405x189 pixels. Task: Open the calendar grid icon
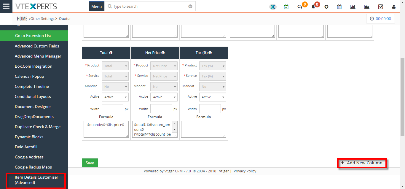click(339, 7)
